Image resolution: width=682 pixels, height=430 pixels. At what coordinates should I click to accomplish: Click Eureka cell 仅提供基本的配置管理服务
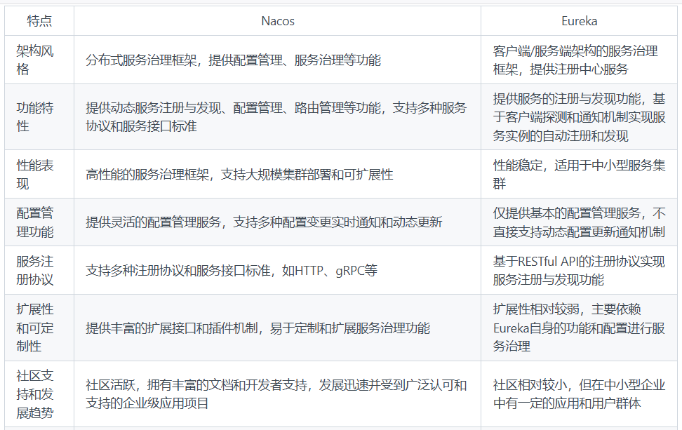pos(579,222)
